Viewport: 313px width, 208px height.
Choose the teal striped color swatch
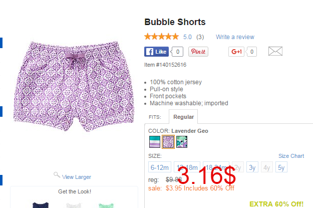(x=155, y=142)
